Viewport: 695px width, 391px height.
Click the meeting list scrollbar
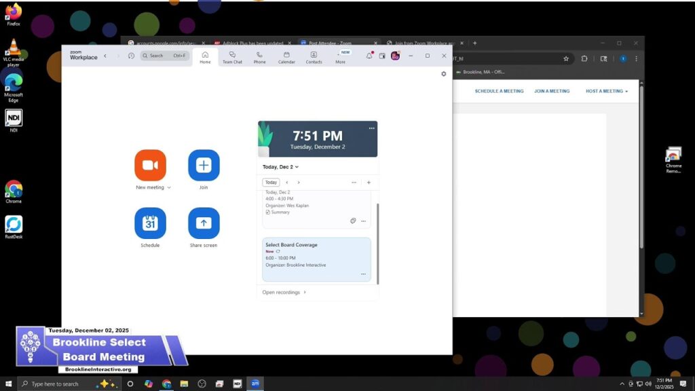pos(377,243)
